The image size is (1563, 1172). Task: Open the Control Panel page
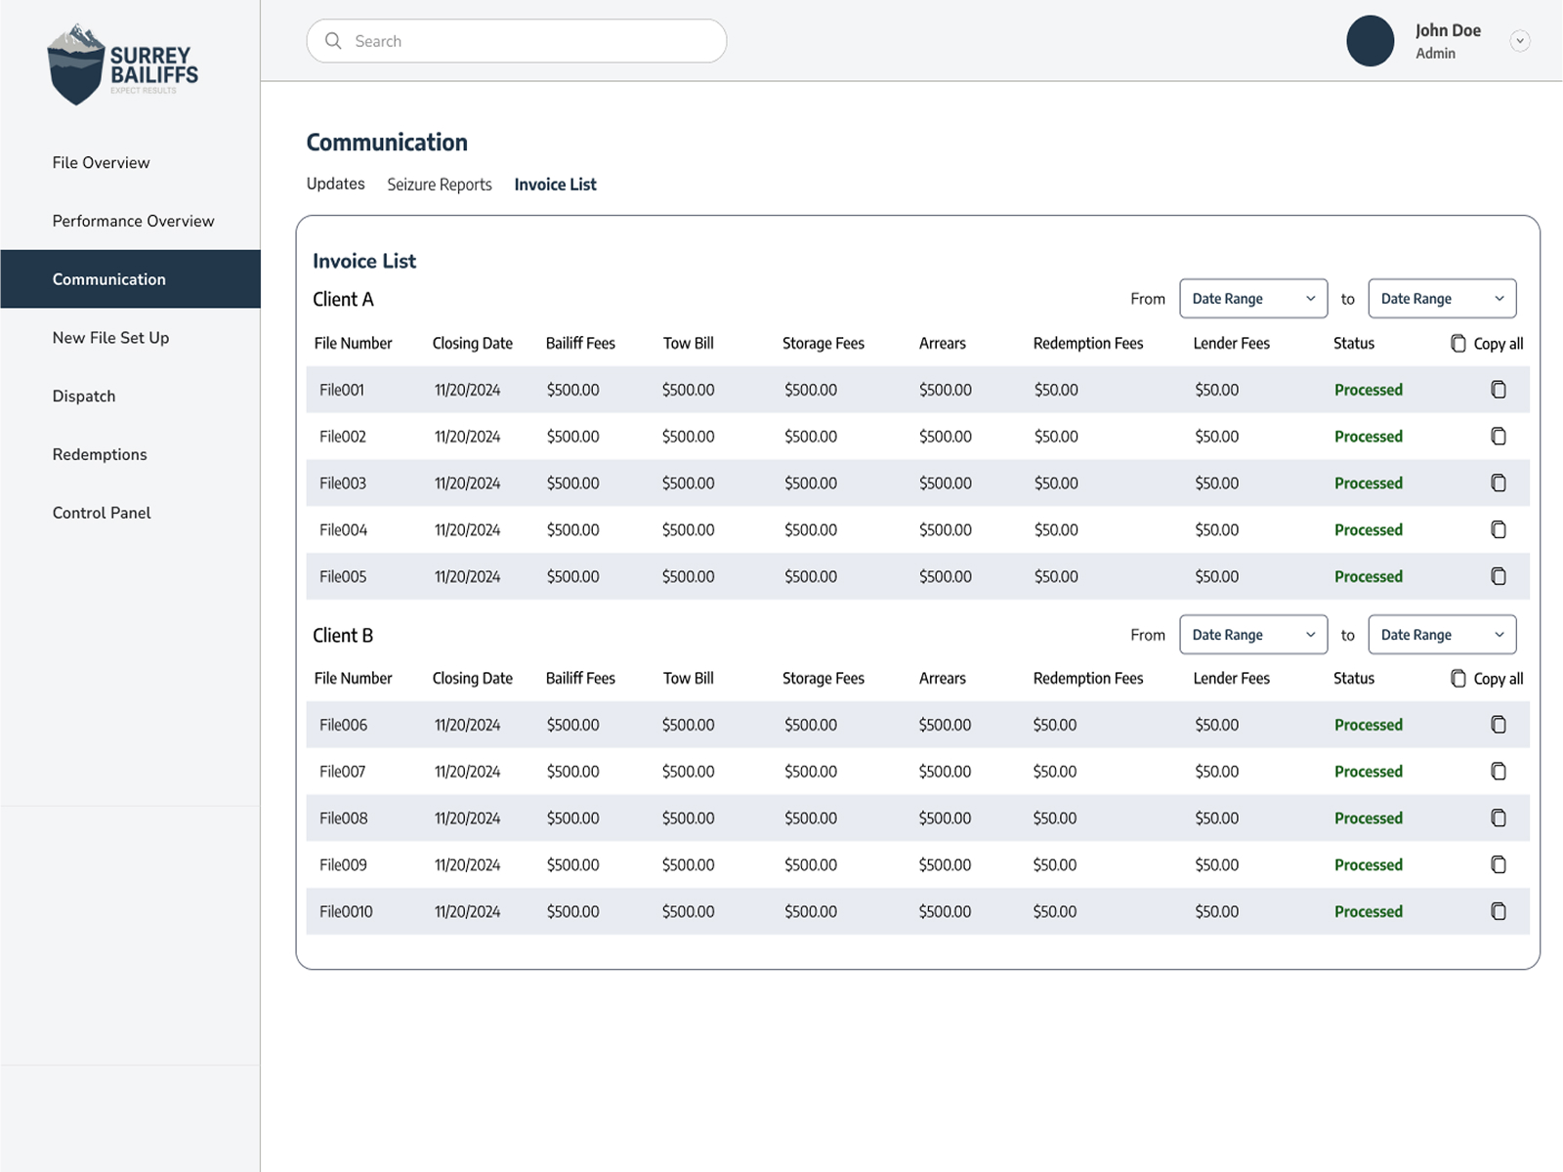point(102,512)
